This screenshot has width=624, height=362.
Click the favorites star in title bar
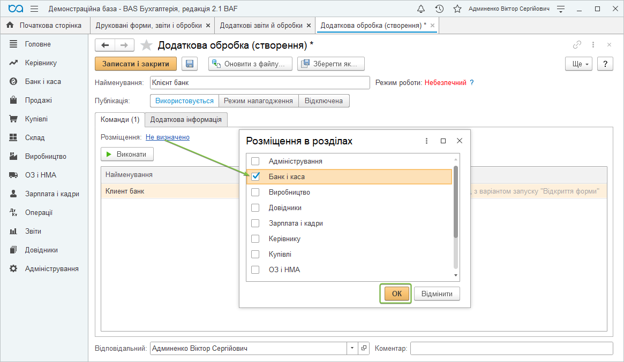tap(457, 9)
